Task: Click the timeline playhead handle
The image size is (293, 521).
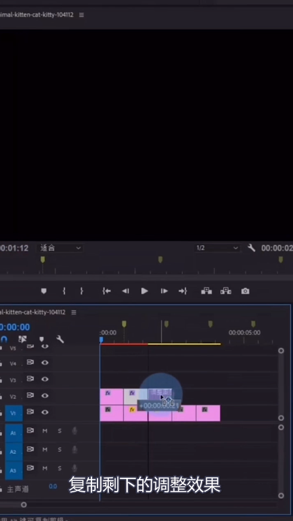Action: (x=101, y=340)
